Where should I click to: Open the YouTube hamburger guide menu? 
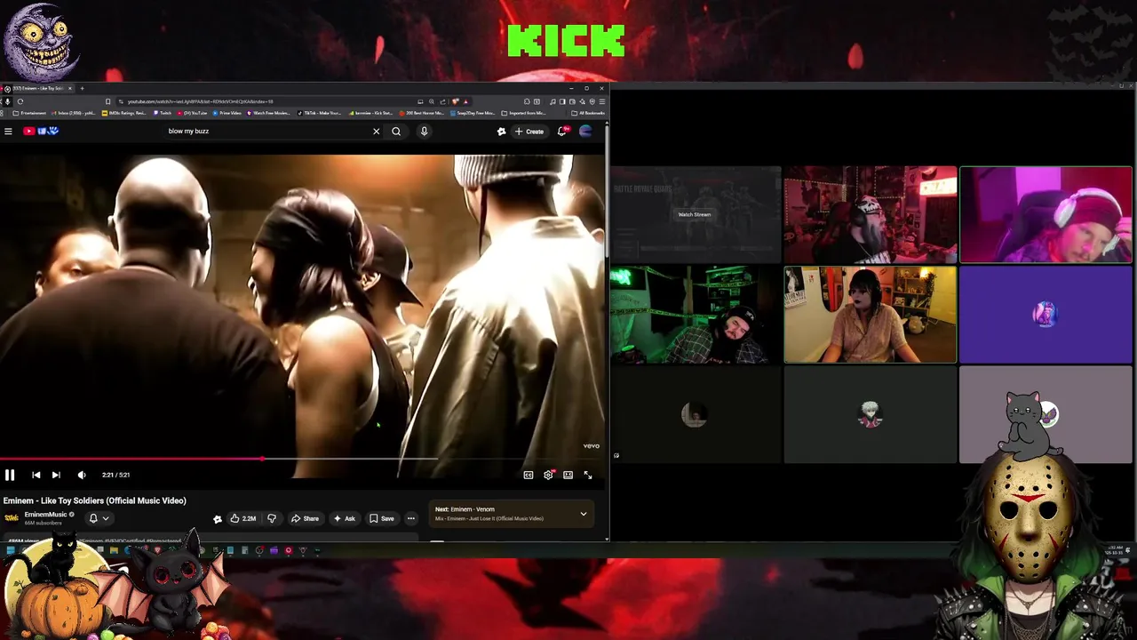point(8,132)
